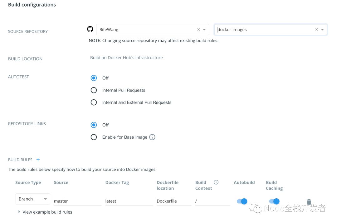Click the Source master input field
The width and height of the screenshot is (337, 223).
tap(77, 201)
